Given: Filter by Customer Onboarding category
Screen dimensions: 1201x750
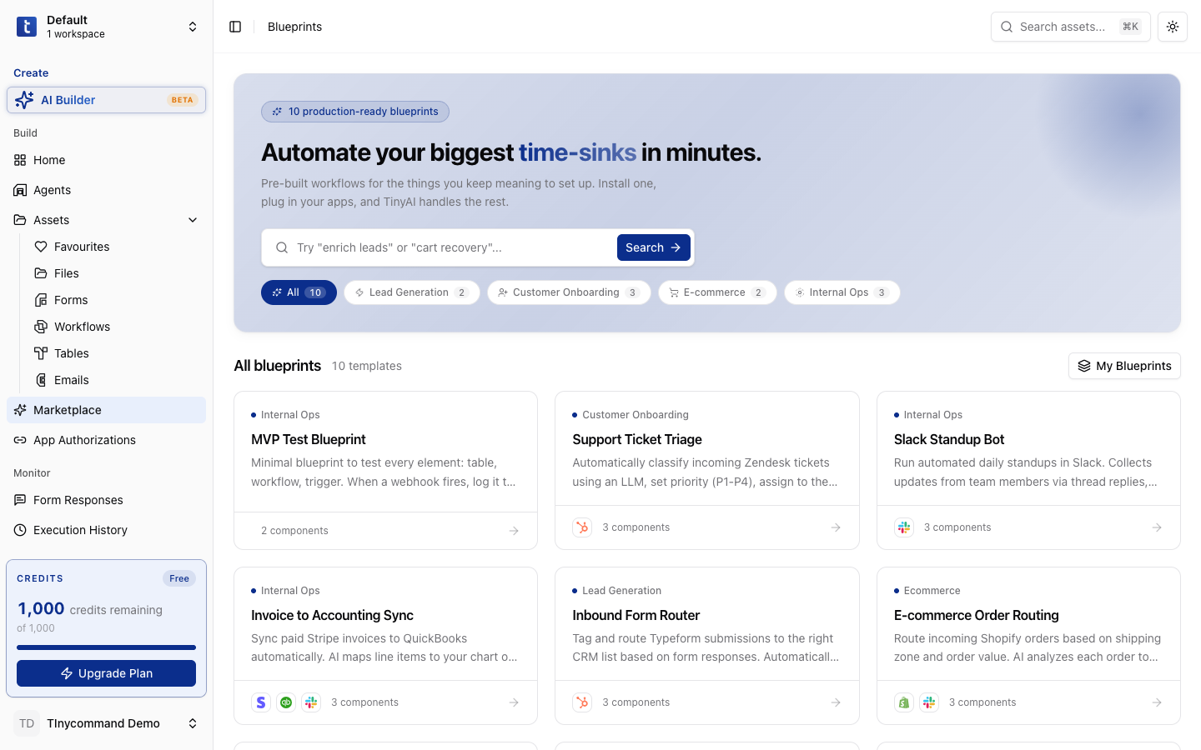Looking at the screenshot, I should (569, 292).
